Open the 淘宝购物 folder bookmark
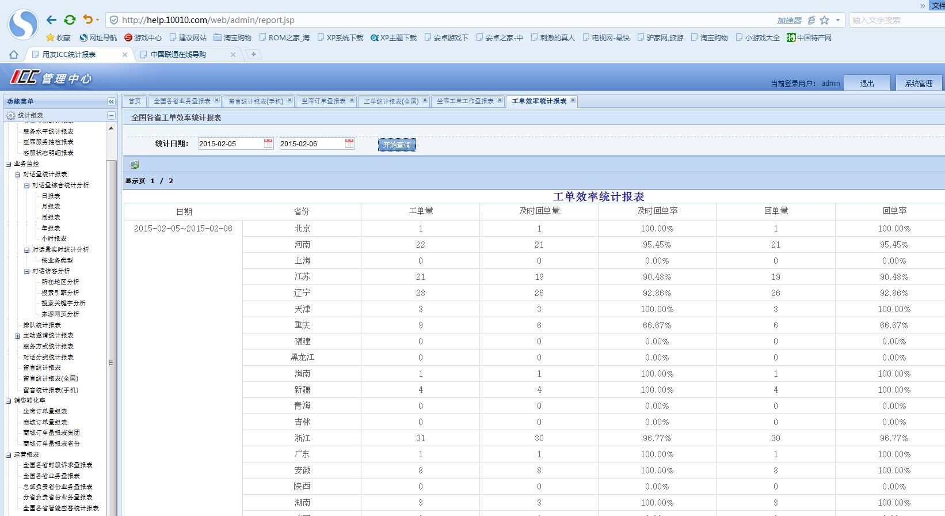The height and width of the screenshot is (516, 945). pos(233,37)
